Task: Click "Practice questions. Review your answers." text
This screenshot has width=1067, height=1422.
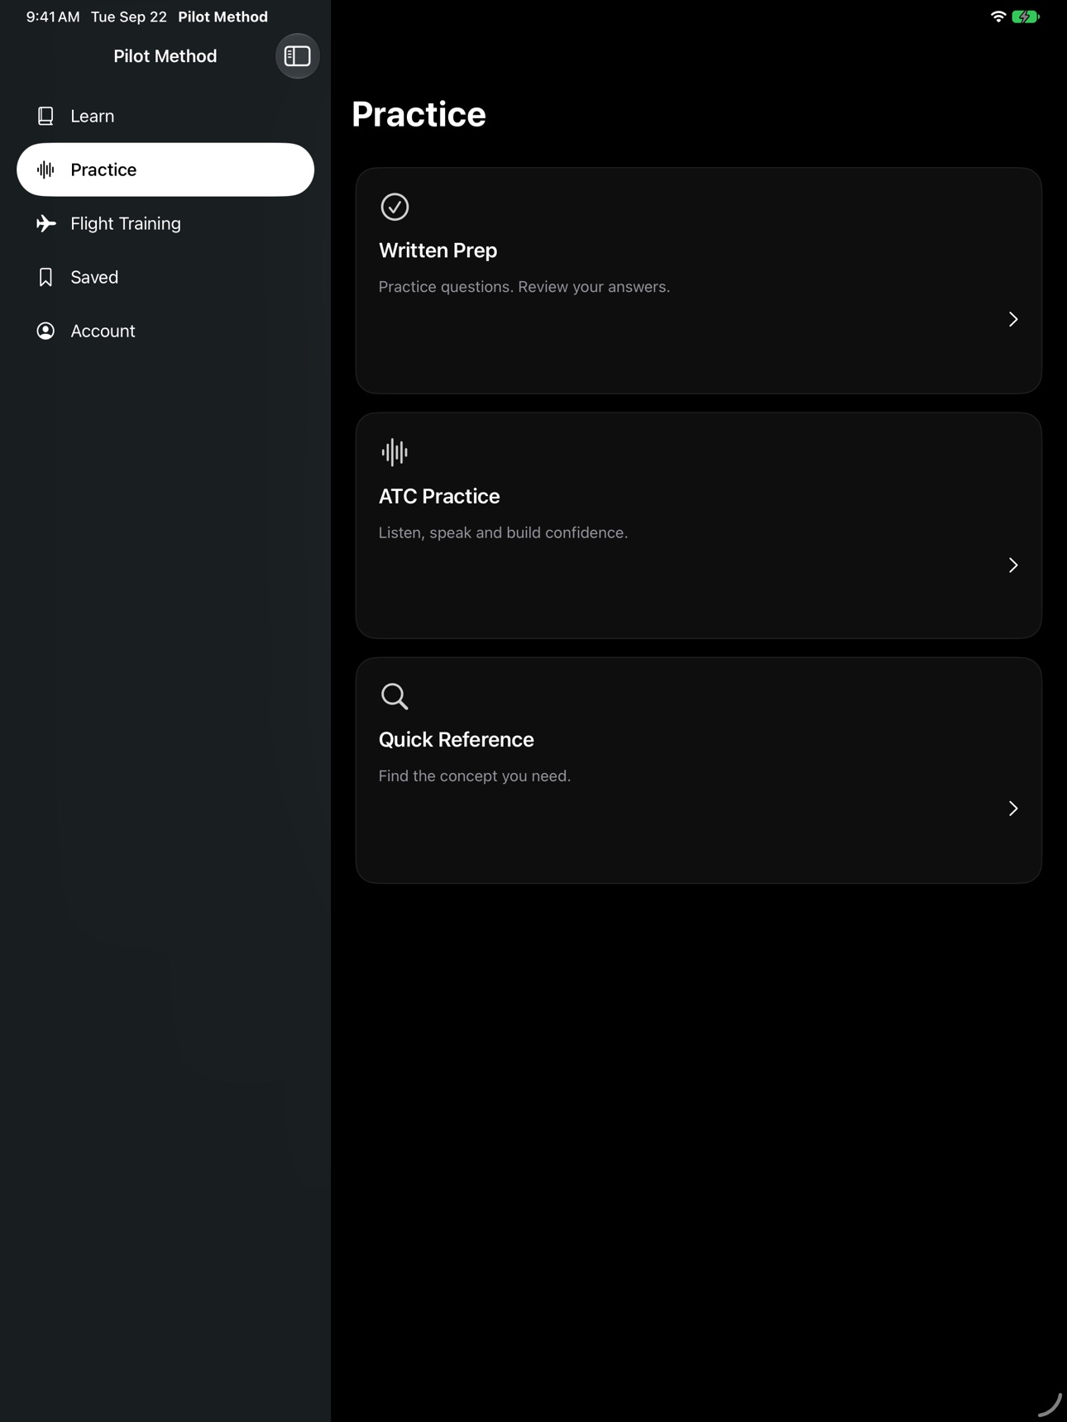Action: tap(524, 287)
